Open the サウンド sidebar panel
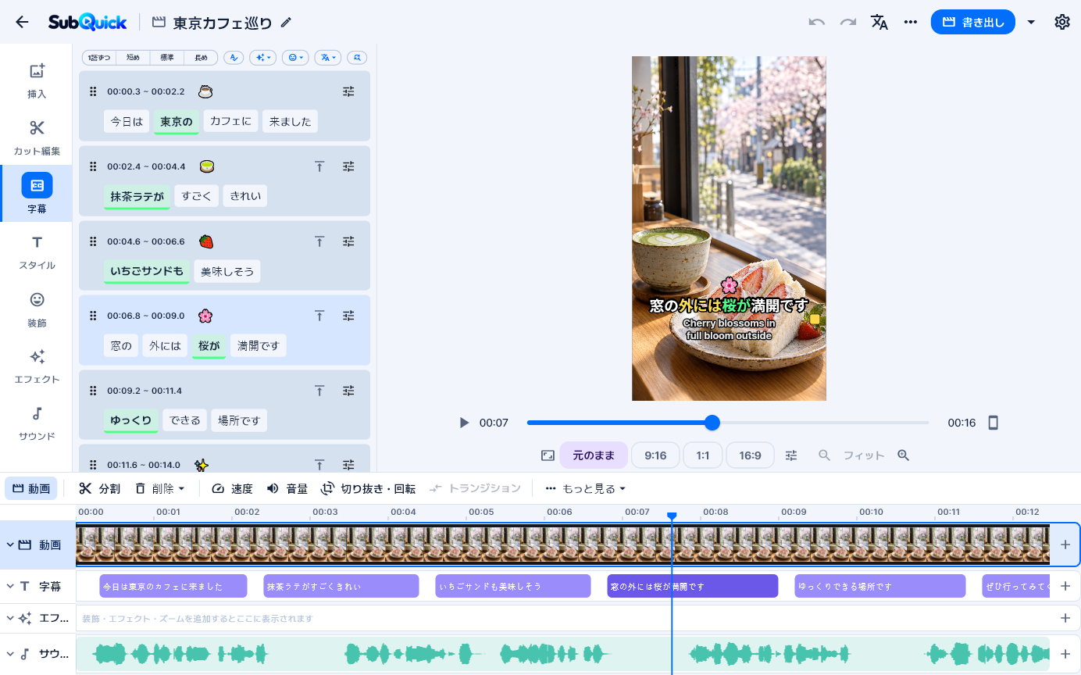The width and height of the screenshot is (1081, 675). [x=37, y=423]
